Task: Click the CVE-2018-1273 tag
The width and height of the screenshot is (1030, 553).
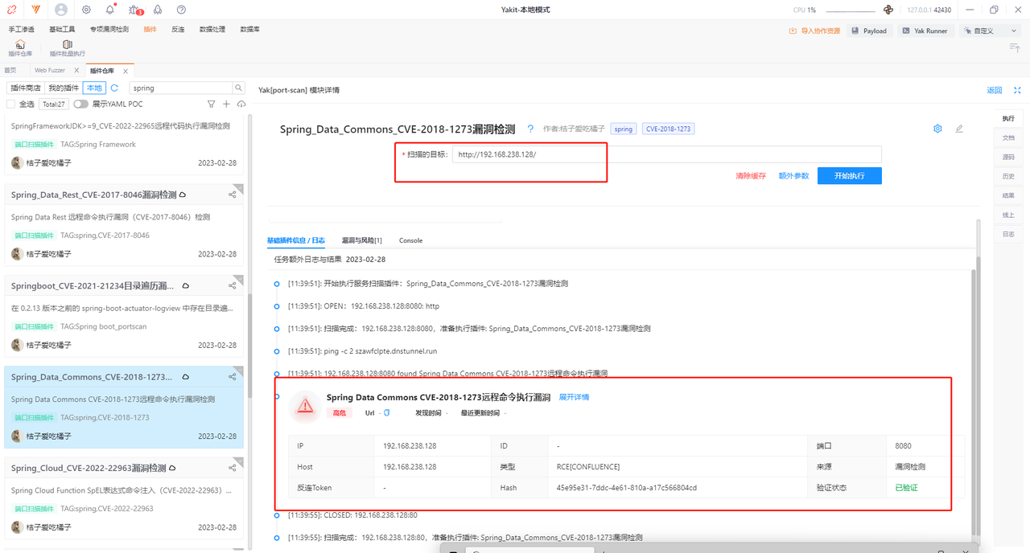Action: tap(667, 129)
